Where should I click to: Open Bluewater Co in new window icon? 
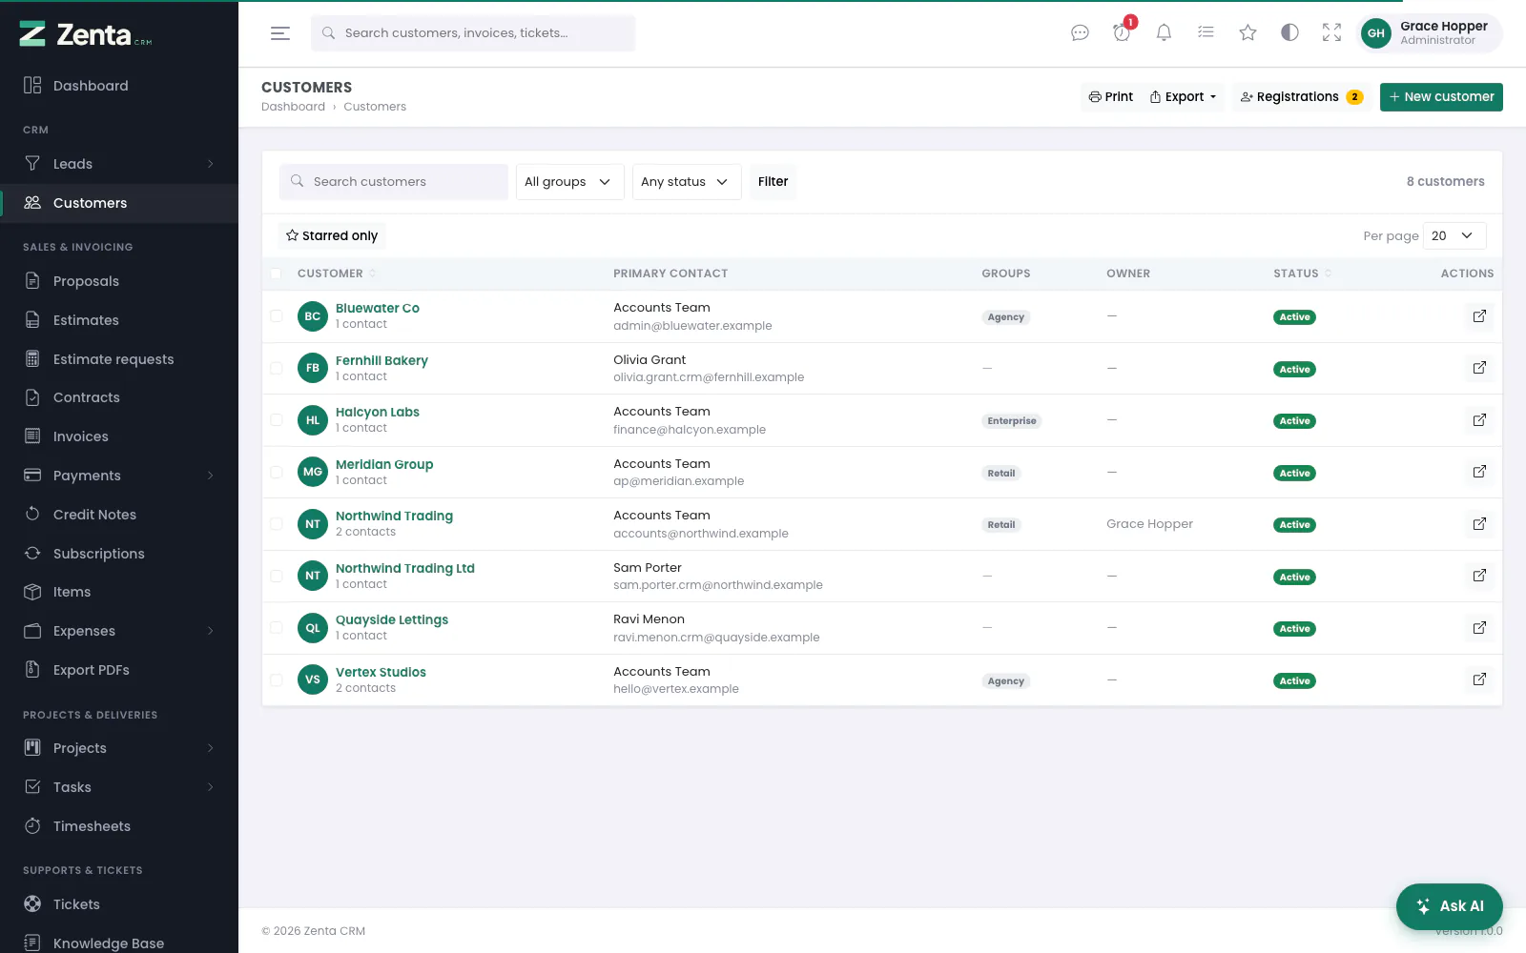pos(1479,316)
